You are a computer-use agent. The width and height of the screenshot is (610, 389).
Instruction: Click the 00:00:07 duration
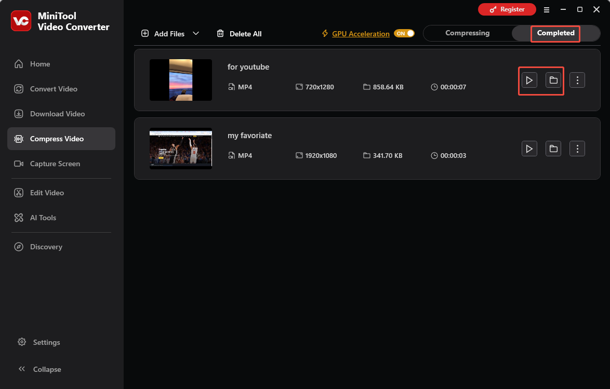[453, 87]
